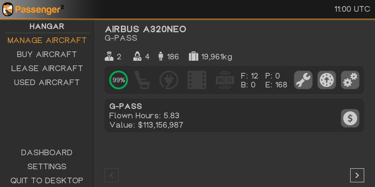The width and height of the screenshot is (375, 187).
Task: Select Manage Aircraft in hangar menu
Action: [47, 40]
